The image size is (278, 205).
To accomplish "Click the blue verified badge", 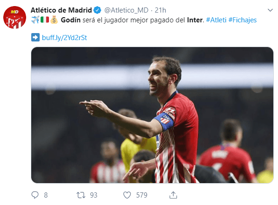I will 97,10.
